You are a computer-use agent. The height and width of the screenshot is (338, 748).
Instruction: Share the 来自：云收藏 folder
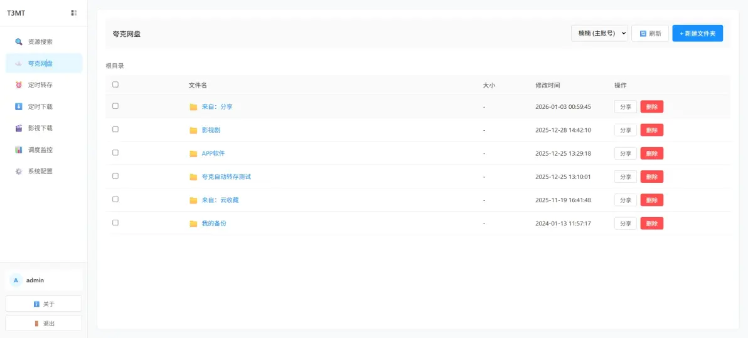(x=626, y=200)
